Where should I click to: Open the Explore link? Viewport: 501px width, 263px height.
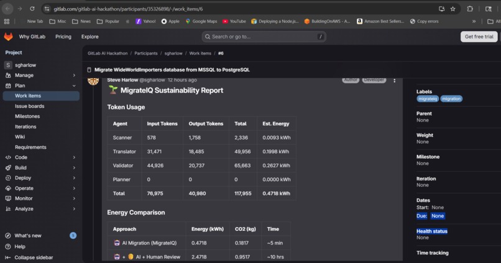(x=90, y=37)
